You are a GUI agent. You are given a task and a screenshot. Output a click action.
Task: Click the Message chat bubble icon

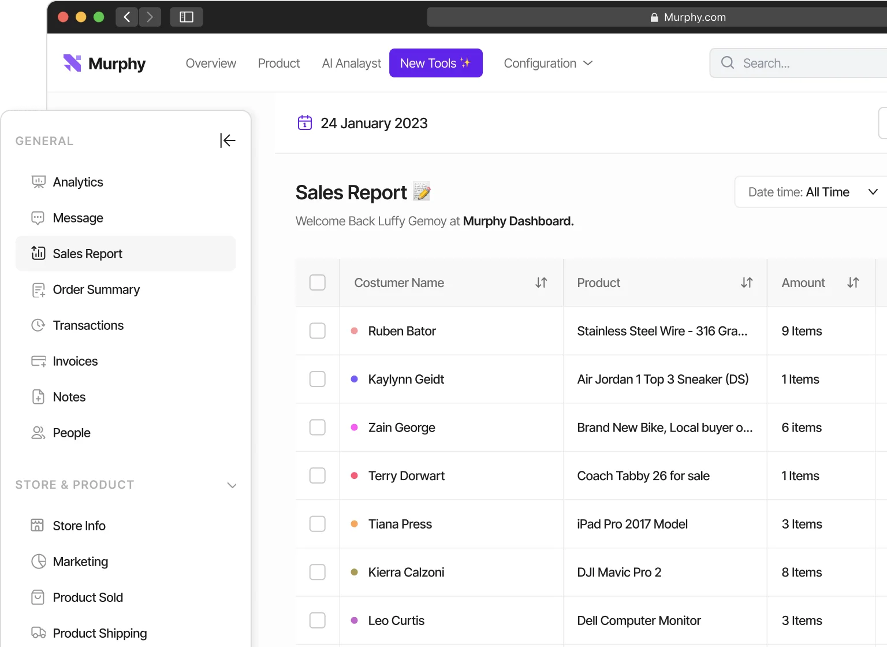tap(38, 218)
